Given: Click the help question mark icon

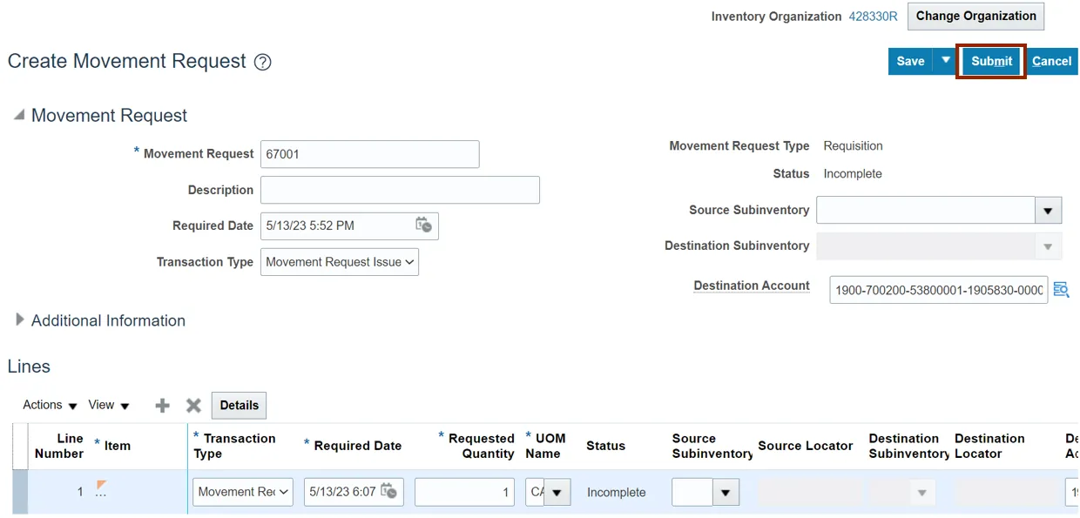Looking at the screenshot, I should pyautogui.click(x=263, y=62).
